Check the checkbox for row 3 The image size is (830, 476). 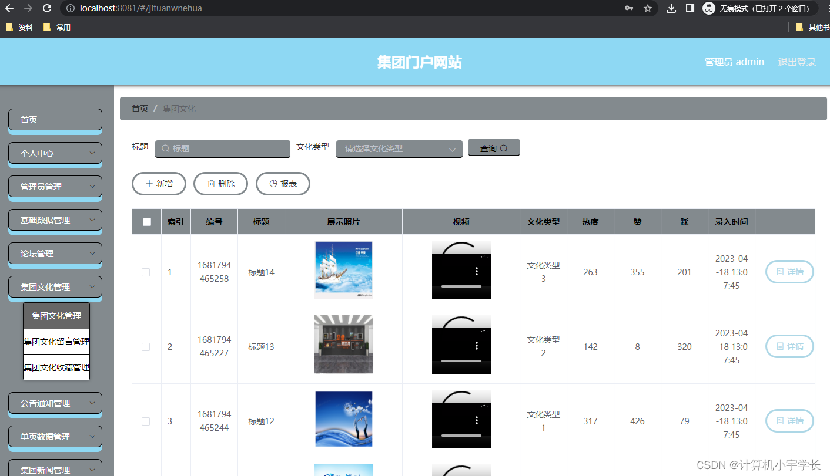click(x=146, y=421)
